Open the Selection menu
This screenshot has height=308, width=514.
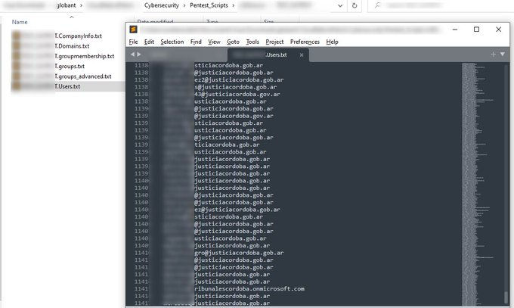tap(172, 42)
